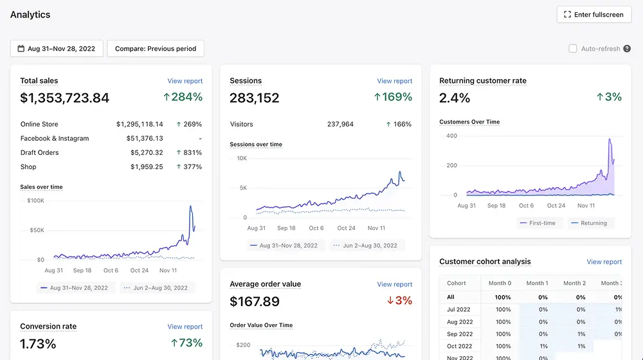Toggle the Returning legend in Customers chart
The width and height of the screenshot is (643, 360).
click(589, 223)
